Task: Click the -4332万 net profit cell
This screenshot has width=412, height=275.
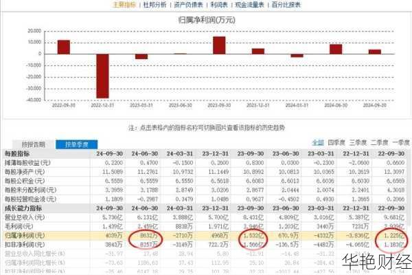Action: [x=323, y=236]
